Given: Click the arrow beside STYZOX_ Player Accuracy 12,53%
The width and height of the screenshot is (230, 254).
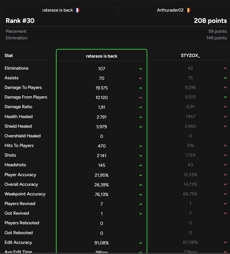Looking at the screenshot, I should [x=225, y=175].
